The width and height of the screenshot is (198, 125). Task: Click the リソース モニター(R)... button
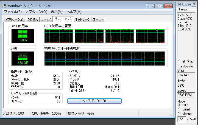click(x=94, y=101)
